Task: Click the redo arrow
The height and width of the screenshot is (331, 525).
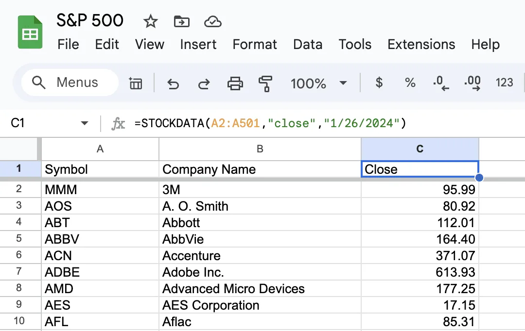Action: pos(204,83)
